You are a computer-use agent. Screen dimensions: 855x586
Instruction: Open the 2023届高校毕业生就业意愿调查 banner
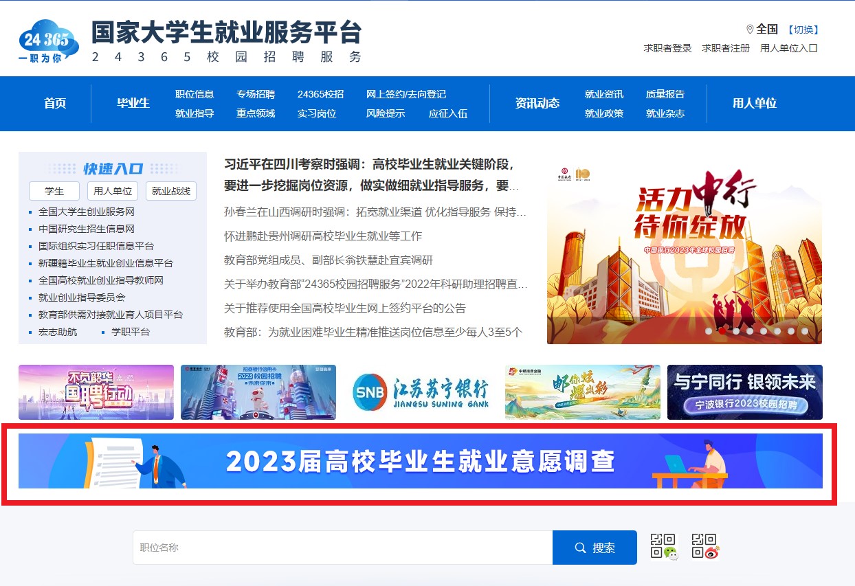tap(421, 461)
